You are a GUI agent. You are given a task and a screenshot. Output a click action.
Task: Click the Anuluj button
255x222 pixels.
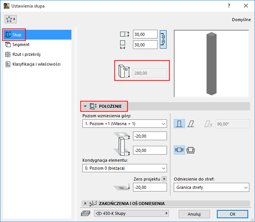pos(194,214)
